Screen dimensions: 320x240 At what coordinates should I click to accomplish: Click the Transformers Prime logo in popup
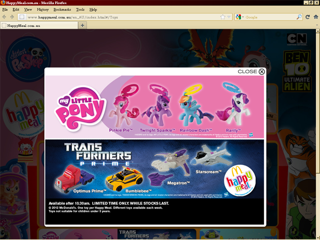click(x=98, y=154)
